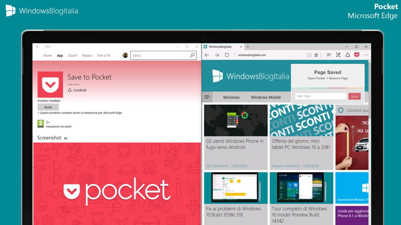Close the WindowsBlogItalia tab in Edge
Viewport: 401px width, 225px height.
(241, 47)
